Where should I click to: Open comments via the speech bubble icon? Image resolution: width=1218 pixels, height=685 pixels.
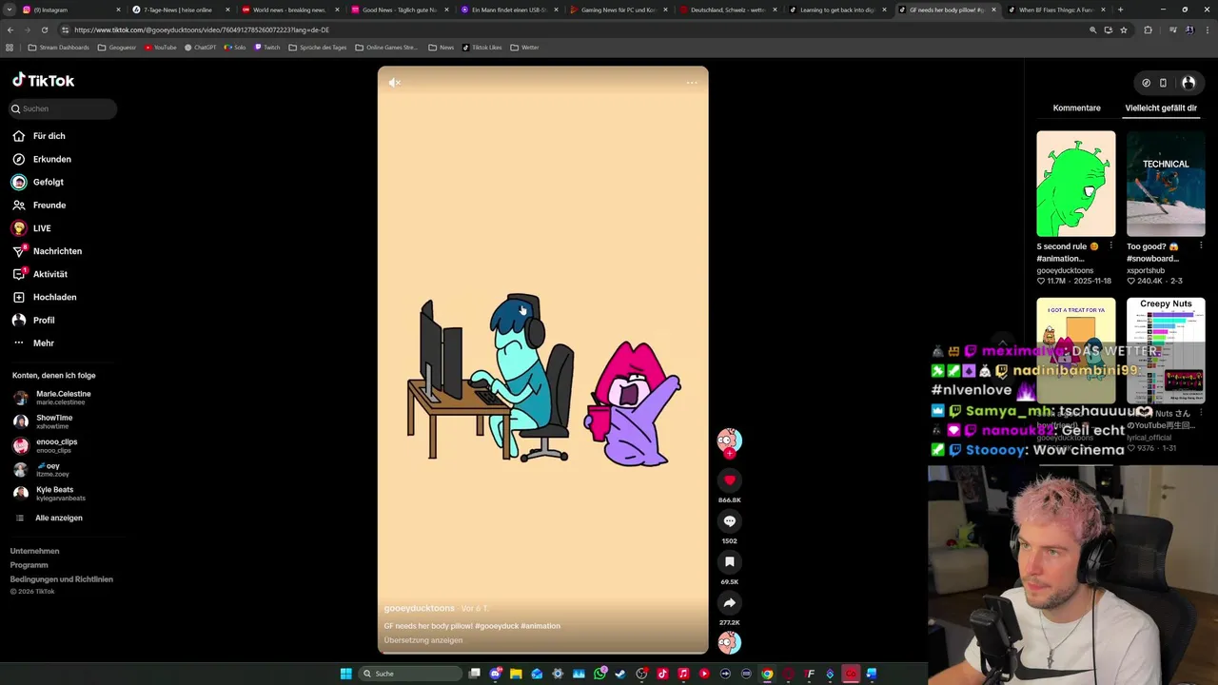[x=730, y=521]
